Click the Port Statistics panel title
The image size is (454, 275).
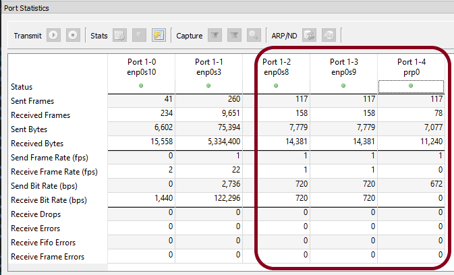pos(26,8)
